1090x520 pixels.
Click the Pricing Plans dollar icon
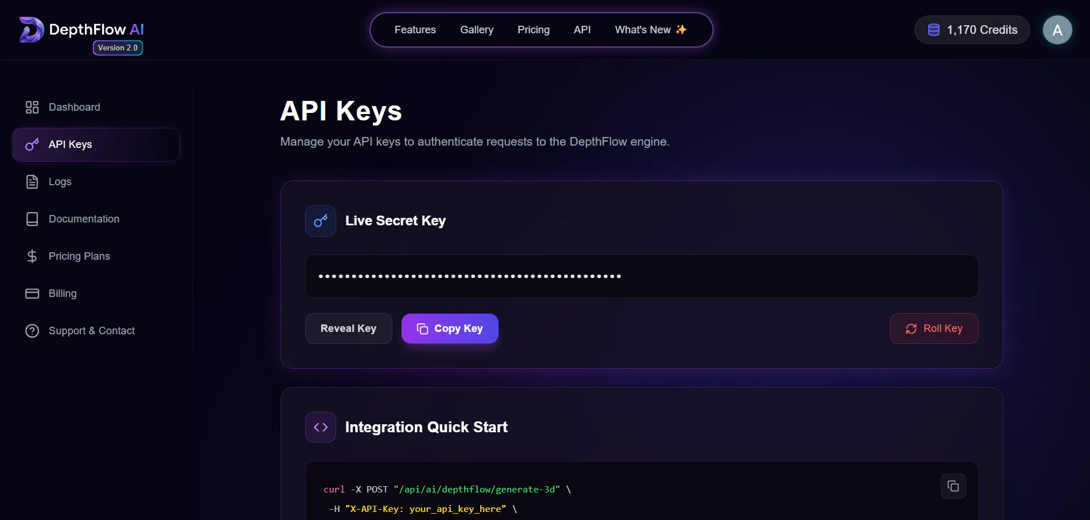[x=32, y=256]
